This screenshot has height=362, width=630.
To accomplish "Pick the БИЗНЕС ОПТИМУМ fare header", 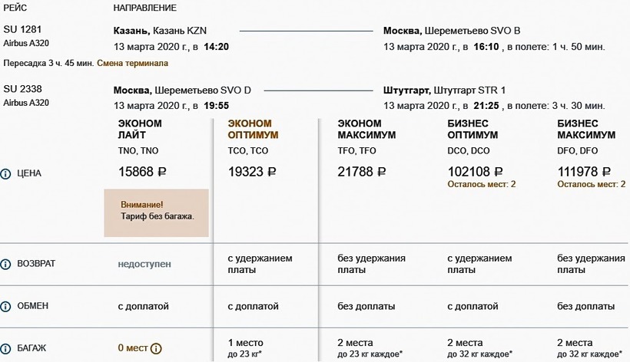I will click(472, 129).
